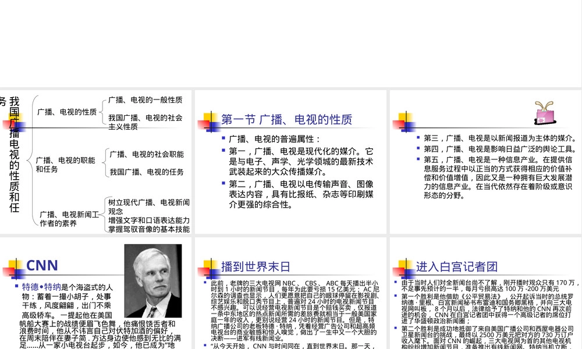Click the bullet 第四，广播、电视是影响日益广泛的舆论工具
582x349 pixels.
point(501,149)
